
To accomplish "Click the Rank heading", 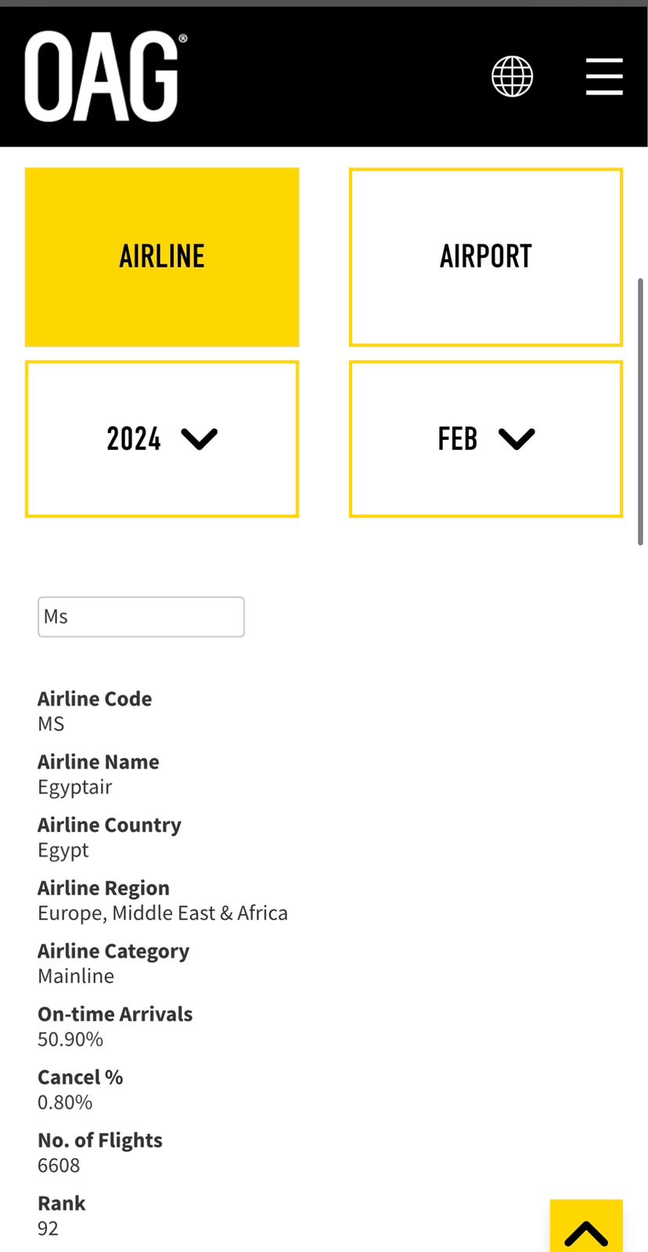I will coord(62,1203).
